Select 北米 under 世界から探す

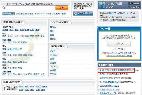(52, 59)
